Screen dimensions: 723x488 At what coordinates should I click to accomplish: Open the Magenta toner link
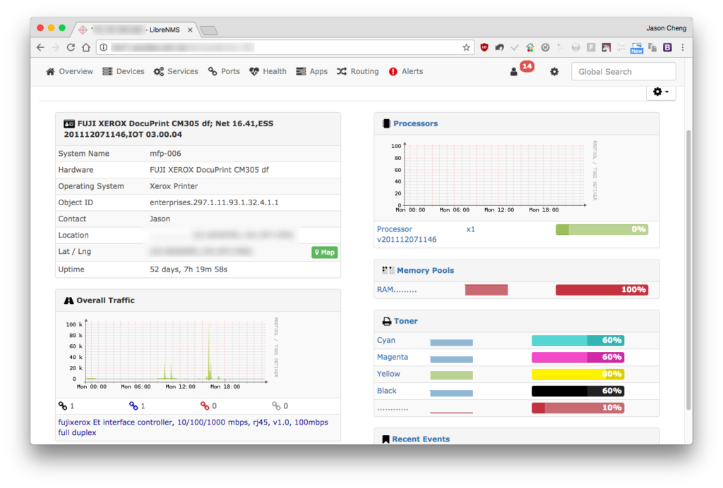coord(393,357)
